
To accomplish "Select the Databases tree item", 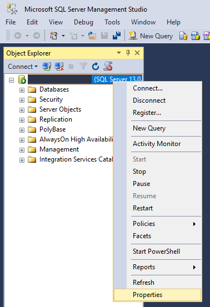I will [x=54, y=89].
